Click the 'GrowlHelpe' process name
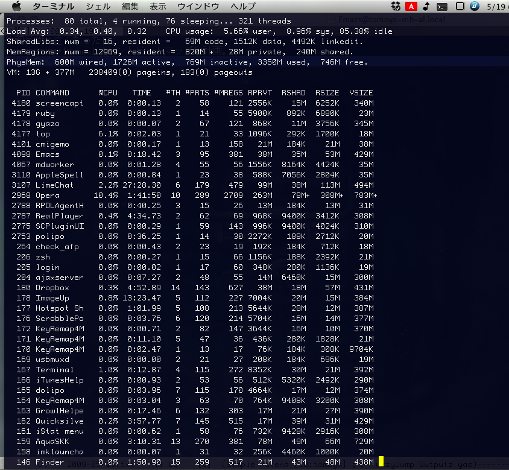This screenshot has height=470, width=509. click(60, 411)
